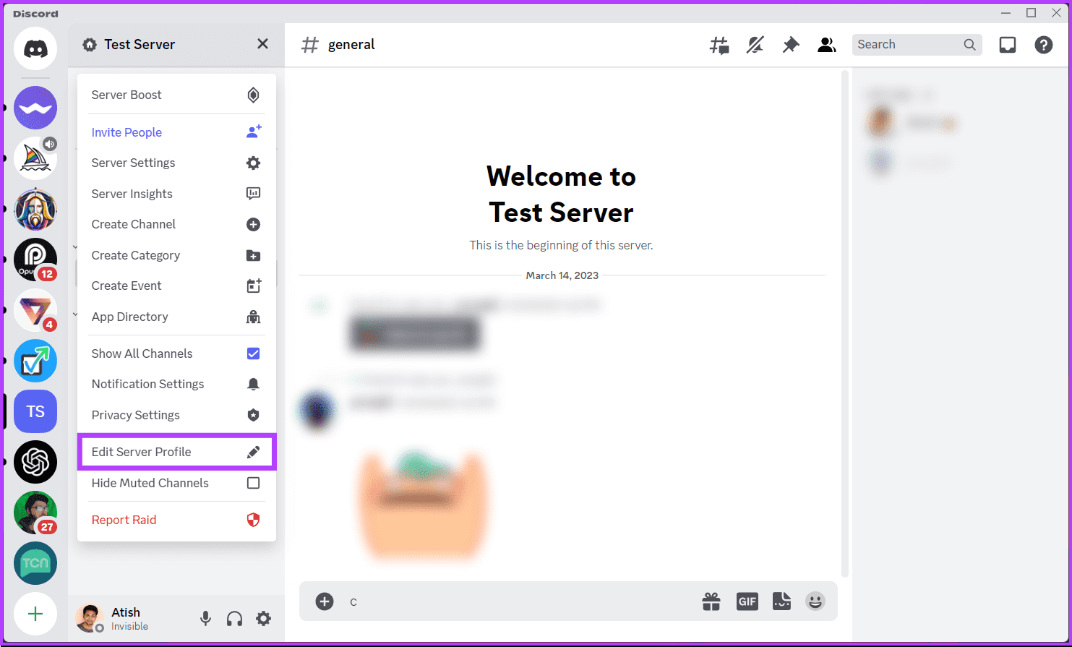Screen dimensions: 1072x647
Task: Click Edit Server Profile
Action: (176, 452)
